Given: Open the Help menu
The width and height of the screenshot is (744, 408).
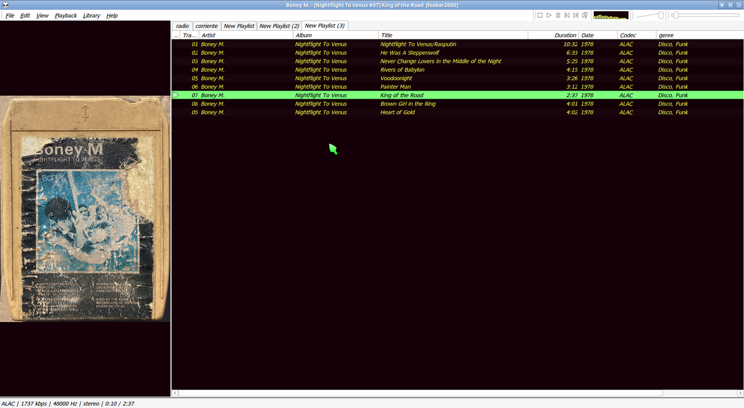Looking at the screenshot, I should [112, 16].
